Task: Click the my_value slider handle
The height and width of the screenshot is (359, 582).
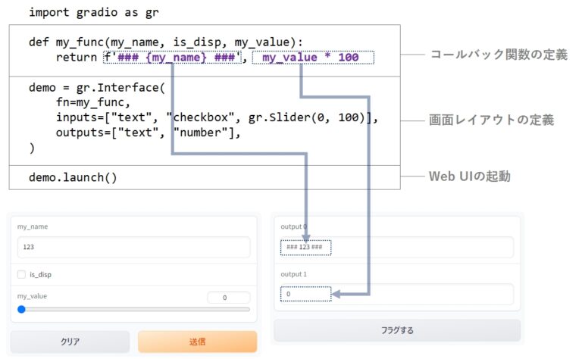Action: pos(21,309)
